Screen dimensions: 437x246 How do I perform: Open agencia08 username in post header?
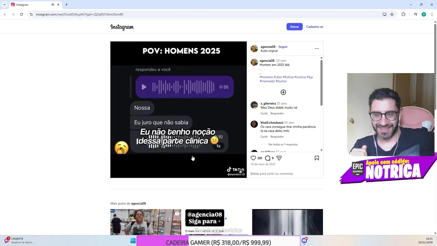(x=268, y=47)
